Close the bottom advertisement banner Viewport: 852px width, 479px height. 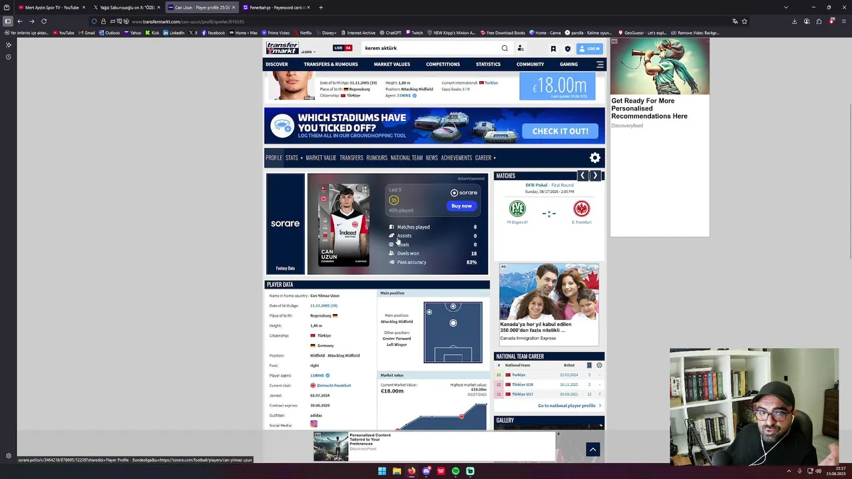[558, 434]
